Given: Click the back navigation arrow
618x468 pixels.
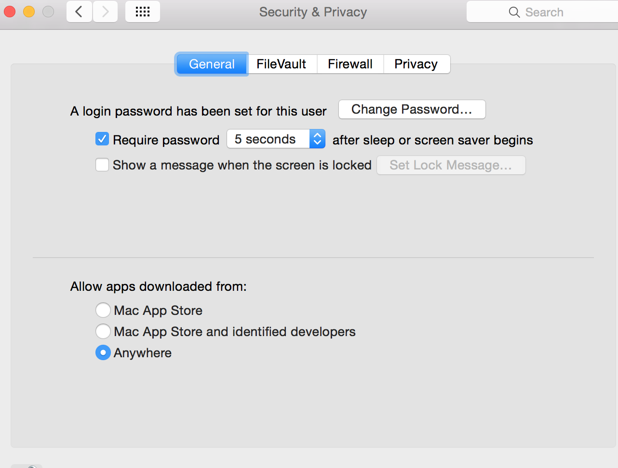Looking at the screenshot, I should (x=79, y=12).
